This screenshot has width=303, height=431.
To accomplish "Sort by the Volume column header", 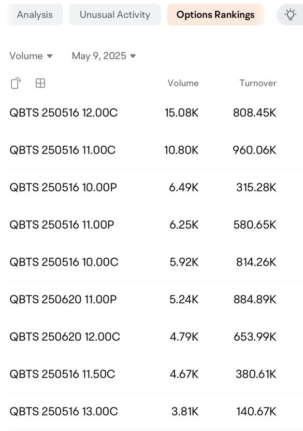I will [x=183, y=83].
